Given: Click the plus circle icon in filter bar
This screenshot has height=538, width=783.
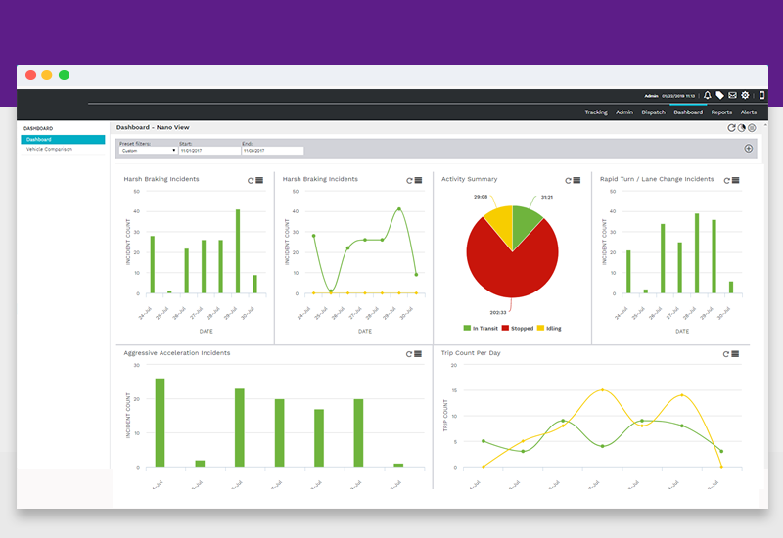Looking at the screenshot, I should (748, 149).
